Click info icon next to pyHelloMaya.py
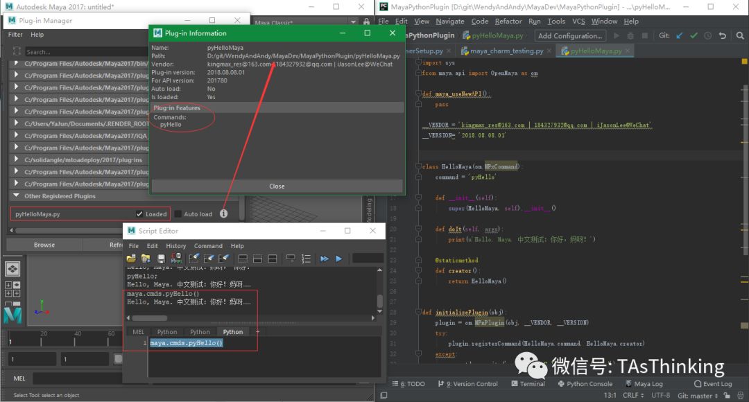This screenshot has width=749, height=402. (223, 213)
